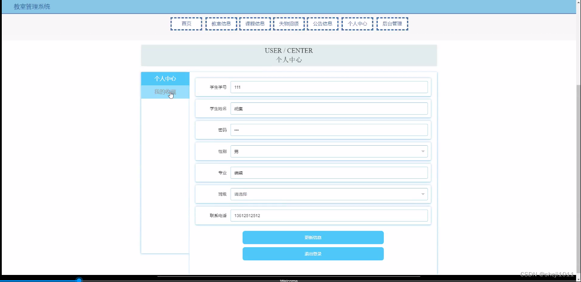The image size is (581, 282).
Task: Click the 联系电话 phone number field
Action: pyautogui.click(x=329, y=215)
